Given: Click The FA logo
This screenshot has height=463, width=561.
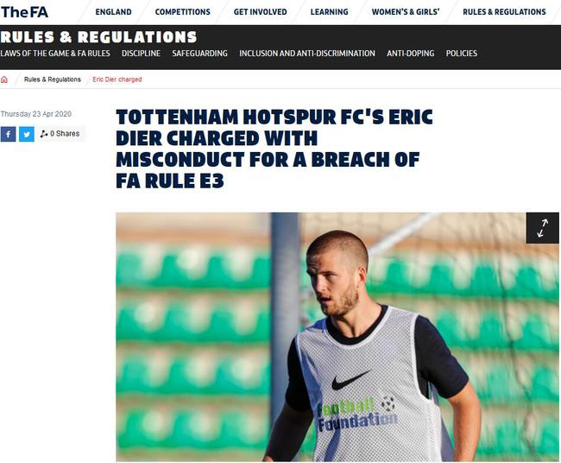Looking at the screenshot, I should point(24,12).
